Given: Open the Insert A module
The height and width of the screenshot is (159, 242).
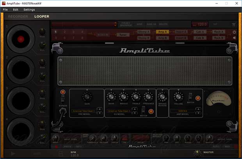Looking at the screenshot, I should pyautogui.click(x=181, y=32).
